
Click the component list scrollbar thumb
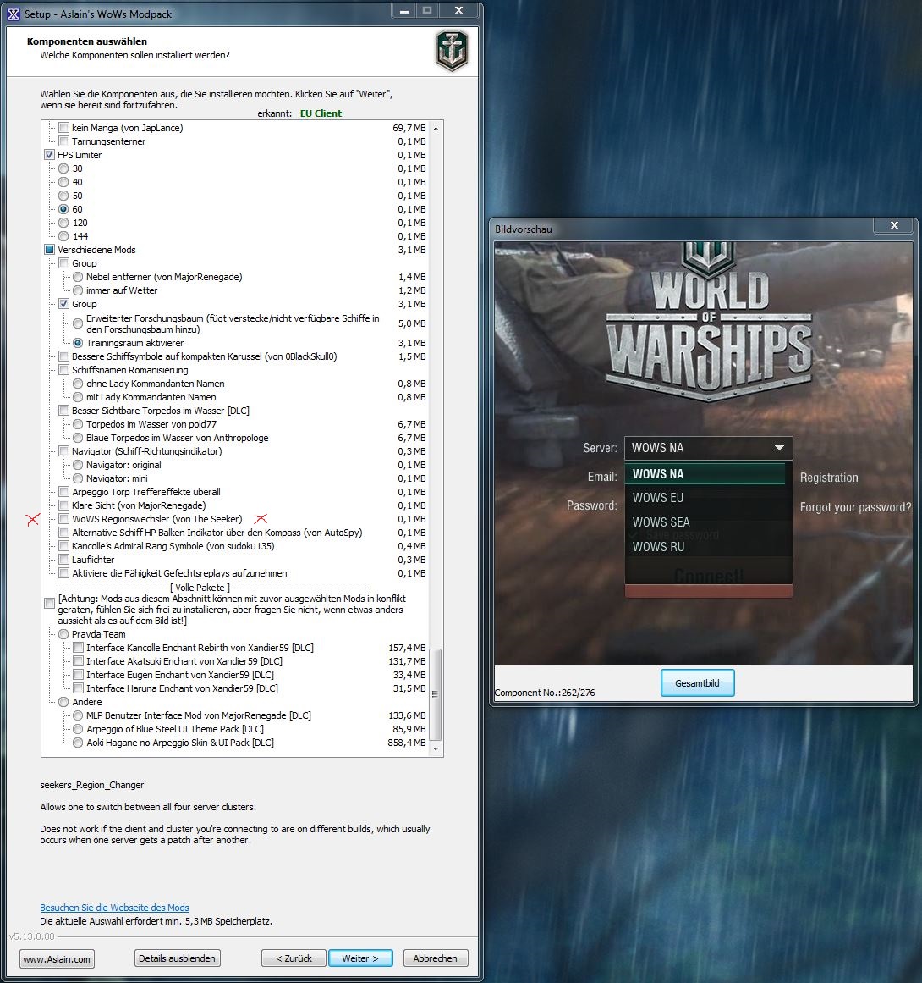(x=436, y=694)
